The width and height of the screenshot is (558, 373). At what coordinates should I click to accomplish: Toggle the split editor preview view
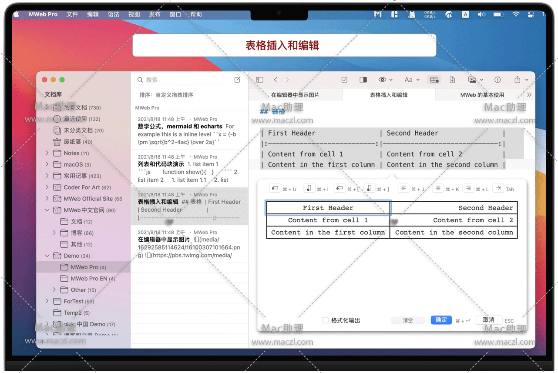coord(363,80)
